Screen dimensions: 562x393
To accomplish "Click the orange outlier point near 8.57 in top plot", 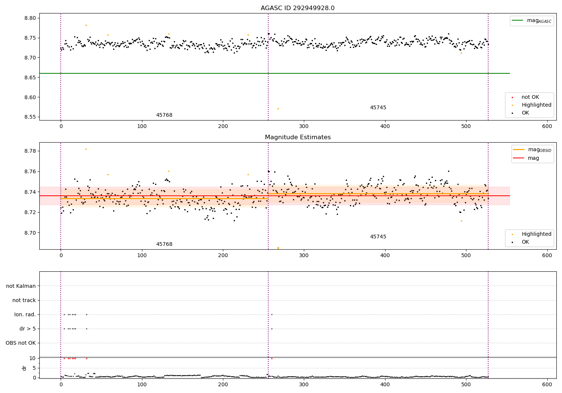I will coord(278,109).
